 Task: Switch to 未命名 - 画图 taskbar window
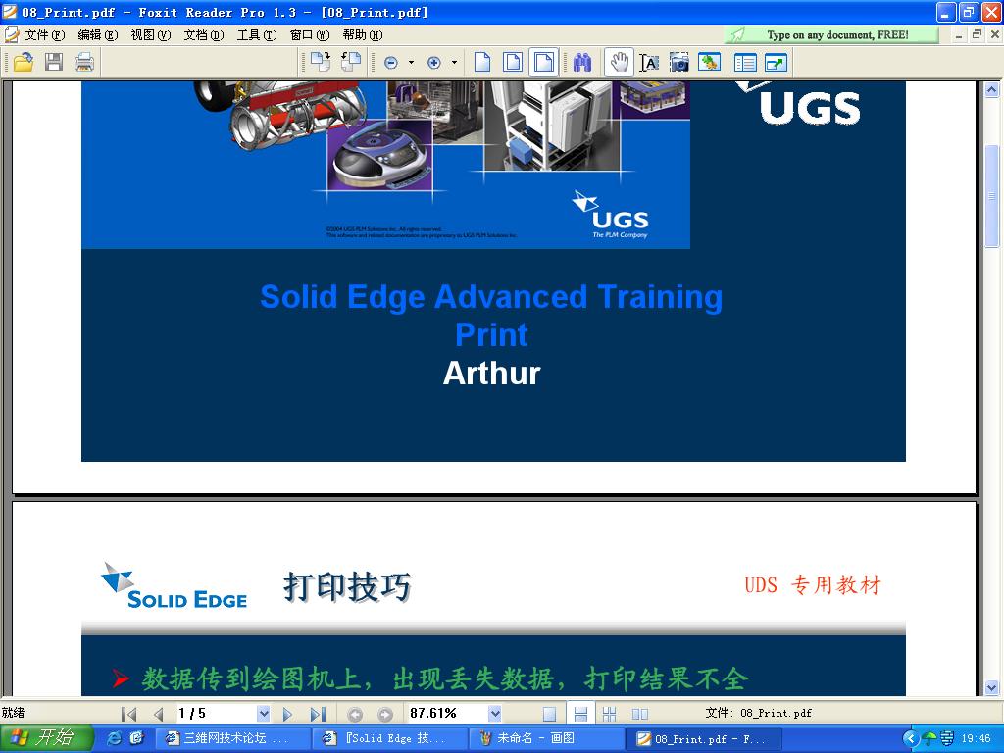pyautogui.click(x=547, y=738)
